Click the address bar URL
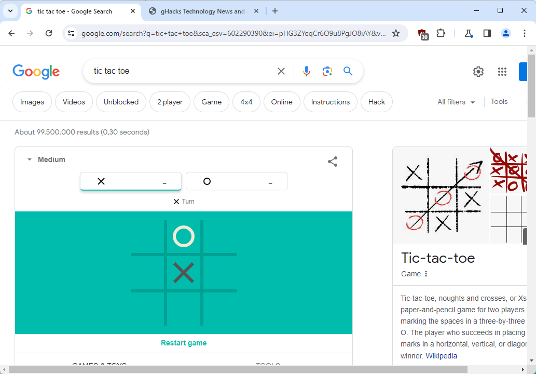 click(x=233, y=33)
